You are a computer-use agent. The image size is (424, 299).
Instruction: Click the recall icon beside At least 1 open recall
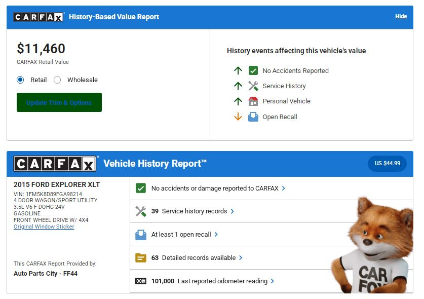pos(141,235)
